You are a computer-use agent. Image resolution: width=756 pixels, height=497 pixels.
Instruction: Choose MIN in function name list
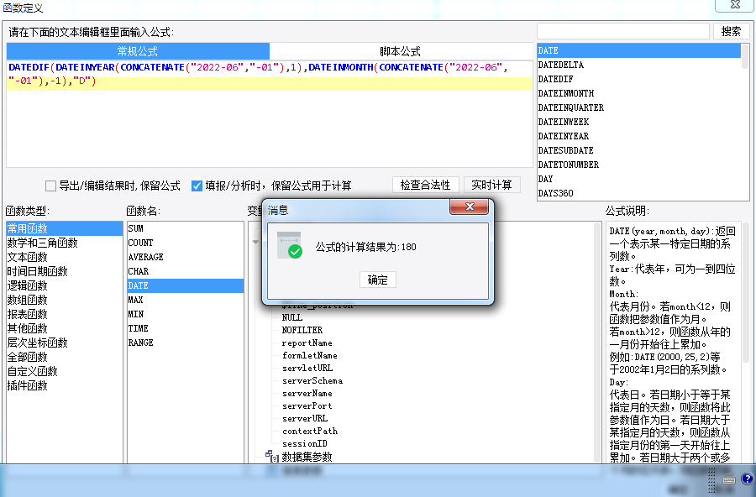pyautogui.click(x=186, y=314)
